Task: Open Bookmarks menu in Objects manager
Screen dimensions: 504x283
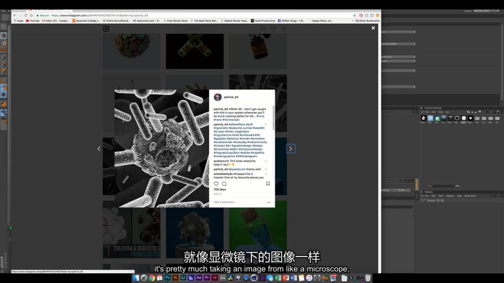Action: point(470,196)
